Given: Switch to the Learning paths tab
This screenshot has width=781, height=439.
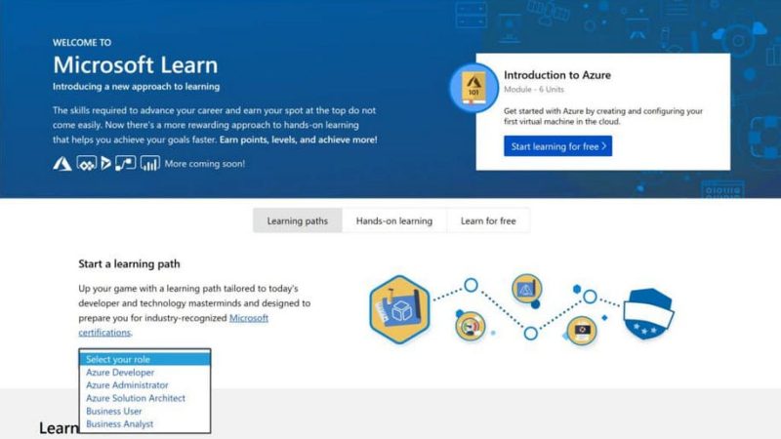Looking at the screenshot, I should [x=298, y=221].
